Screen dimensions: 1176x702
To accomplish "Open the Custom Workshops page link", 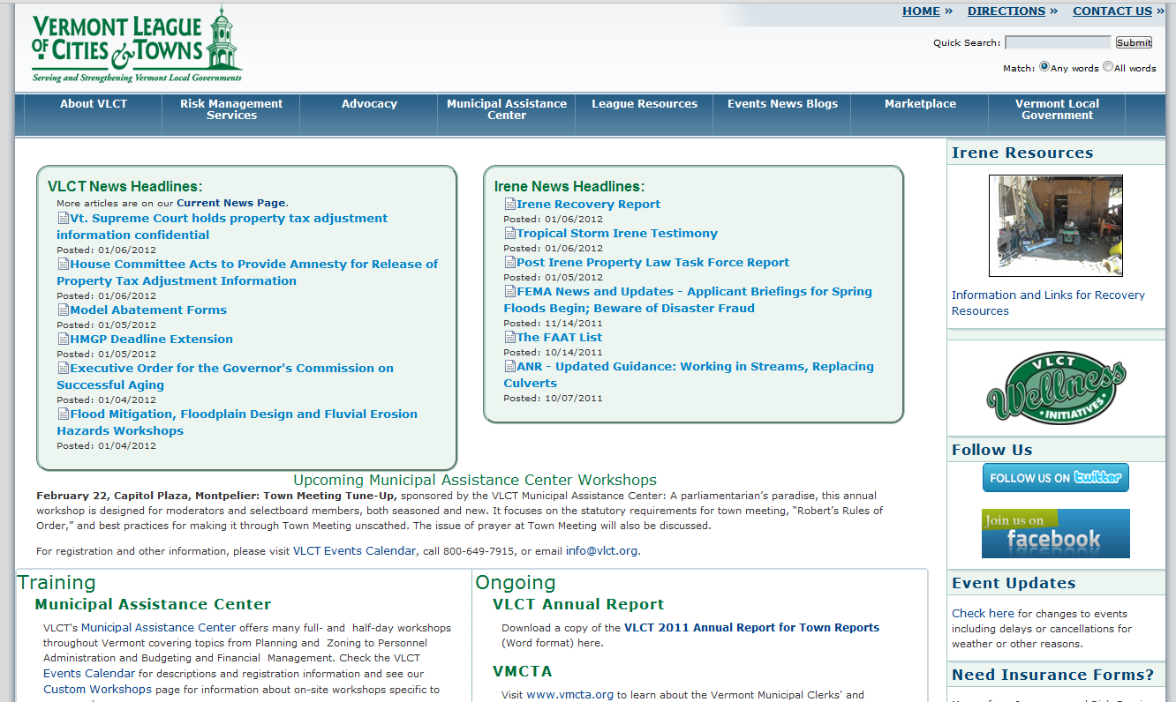I will coord(98,689).
